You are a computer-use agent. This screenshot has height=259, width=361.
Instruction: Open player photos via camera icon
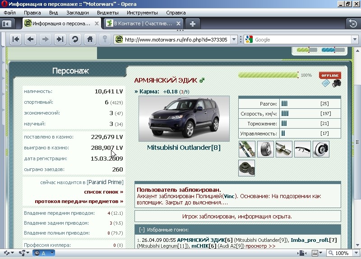(x=337, y=83)
